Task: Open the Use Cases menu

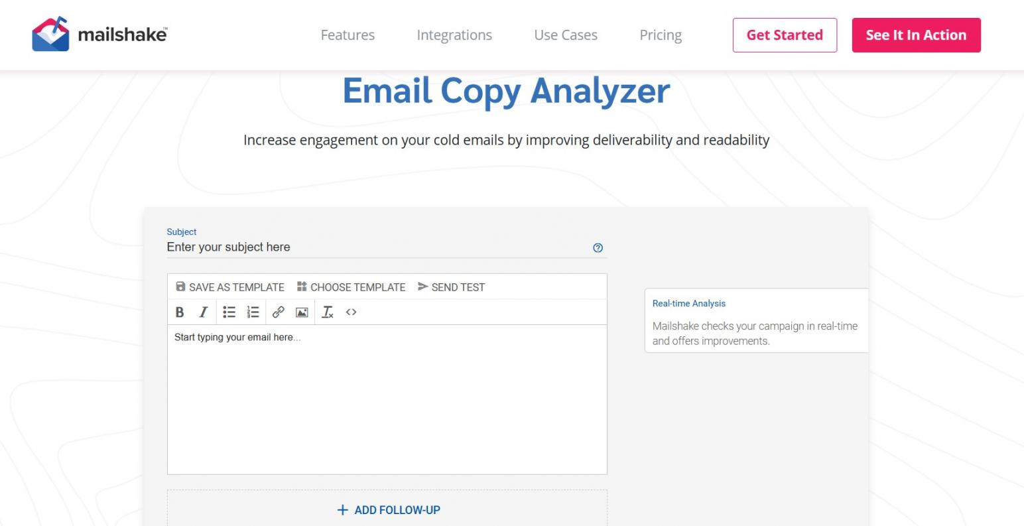Action: 566,35
